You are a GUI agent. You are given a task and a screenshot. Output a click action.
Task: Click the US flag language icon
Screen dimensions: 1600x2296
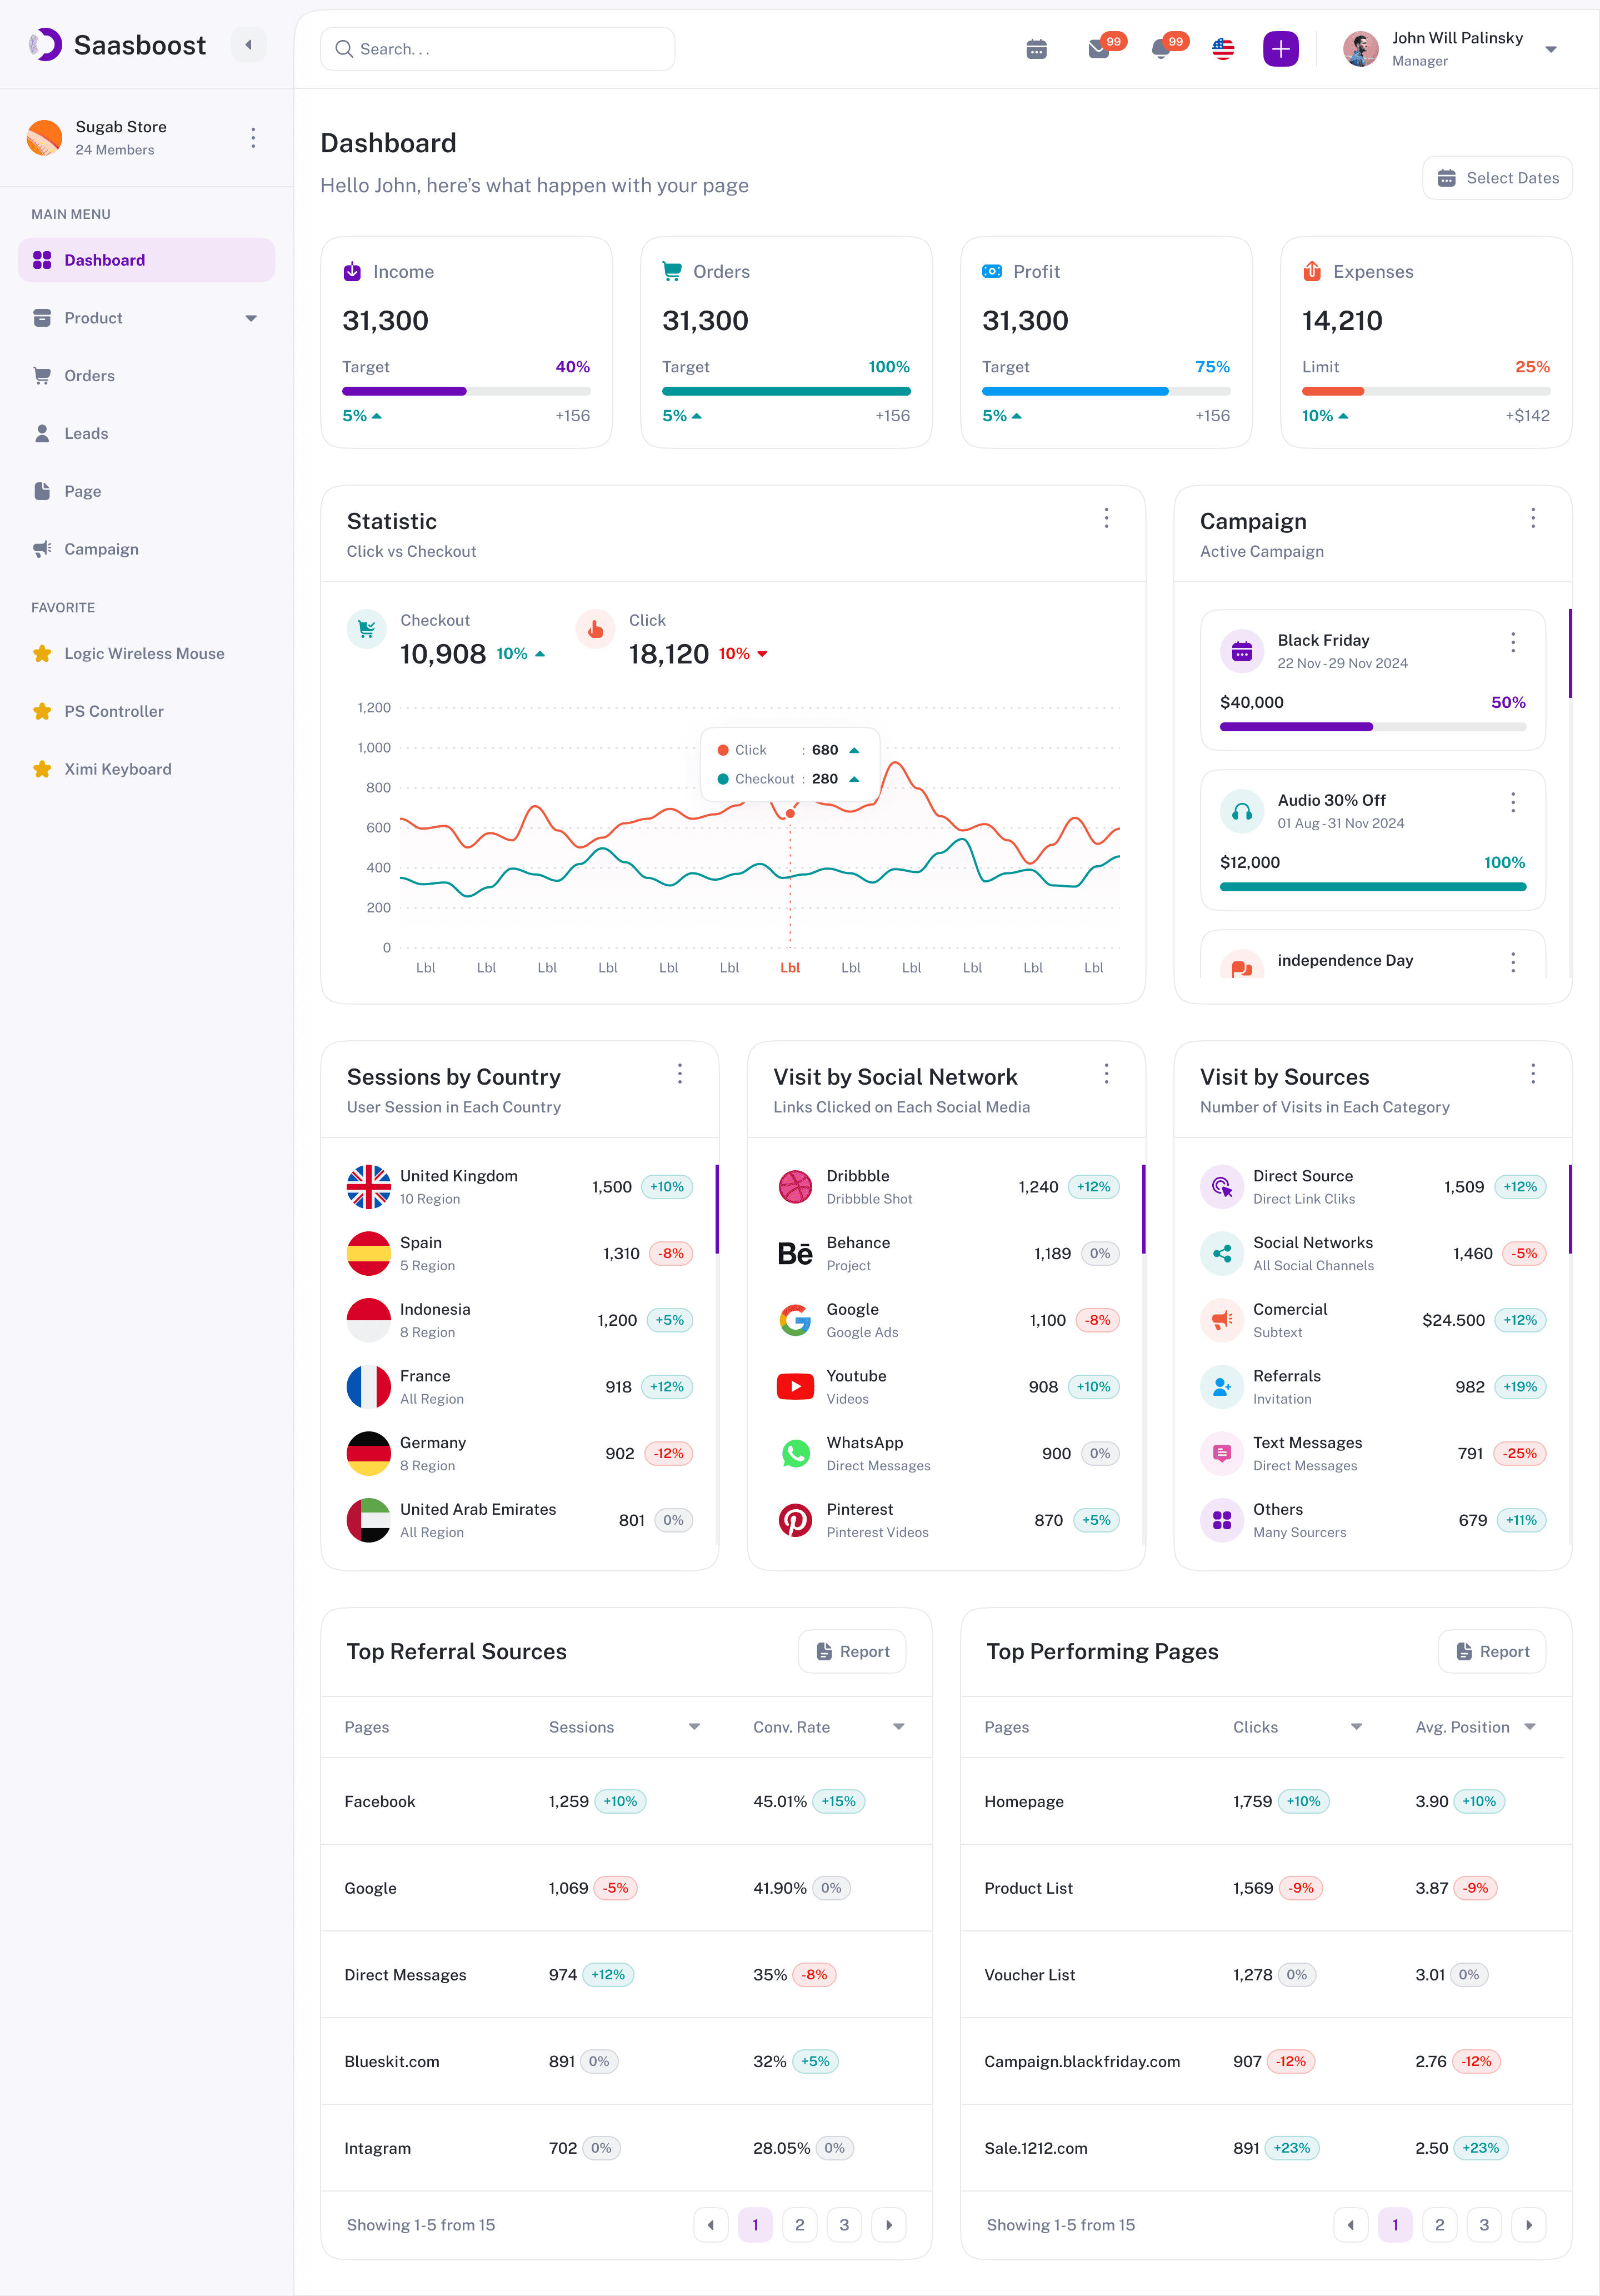[1222, 49]
